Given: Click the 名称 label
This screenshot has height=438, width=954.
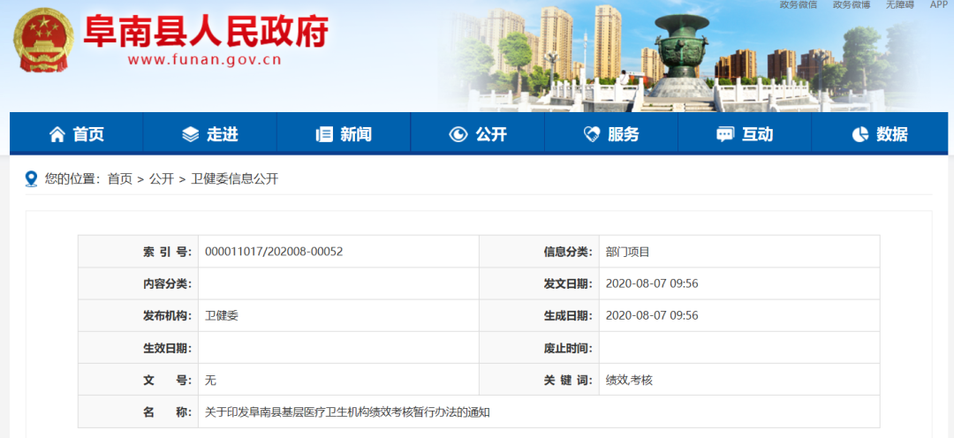Looking at the screenshot, I should (167, 412).
